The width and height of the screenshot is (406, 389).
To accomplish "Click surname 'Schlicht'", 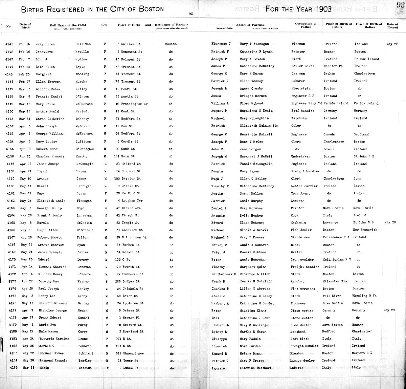I will click(x=86, y=353).
